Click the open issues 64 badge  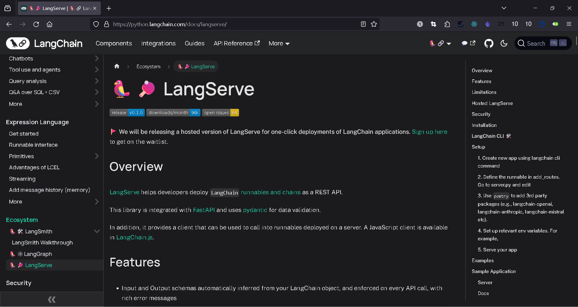click(220, 113)
